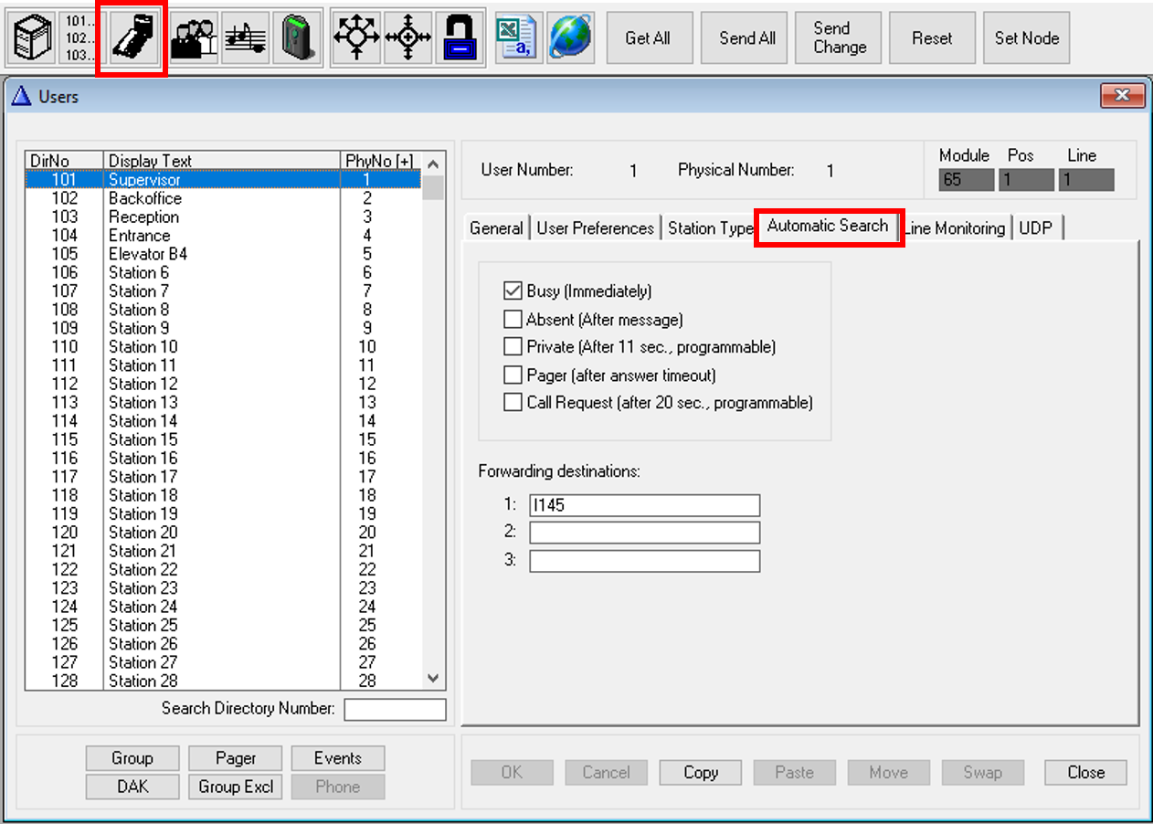This screenshot has width=1153, height=824.
Task: Select the Reception row 103
Action: point(223,217)
